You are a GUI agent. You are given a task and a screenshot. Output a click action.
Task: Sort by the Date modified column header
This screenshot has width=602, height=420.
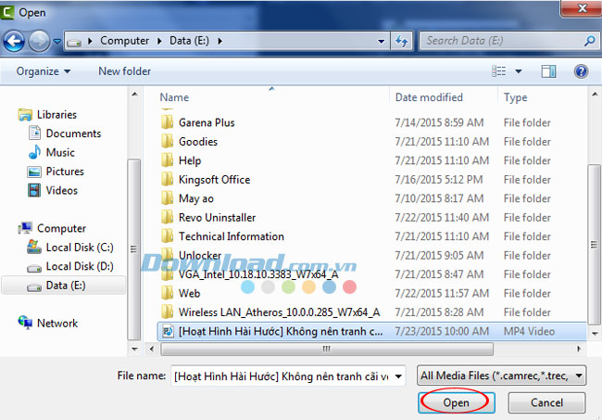click(429, 97)
